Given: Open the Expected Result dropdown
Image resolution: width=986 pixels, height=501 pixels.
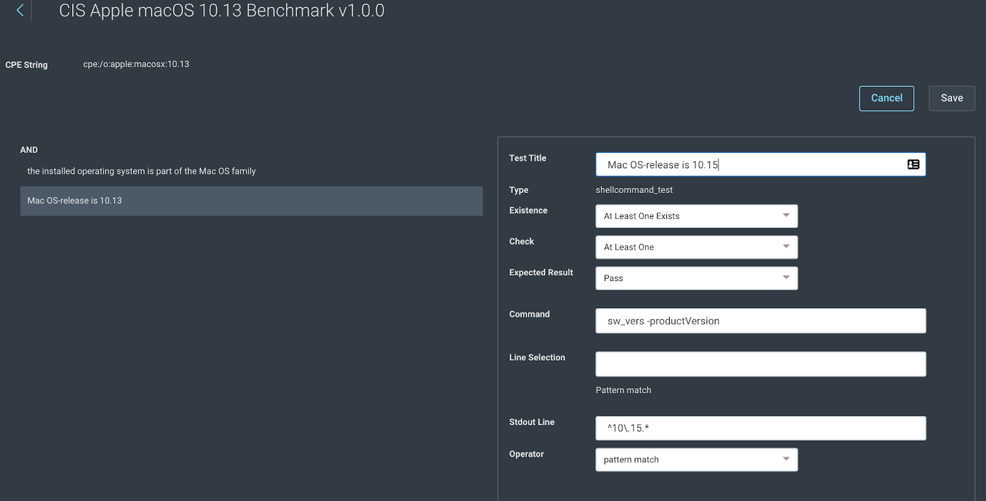Looking at the screenshot, I should (x=696, y=278).
